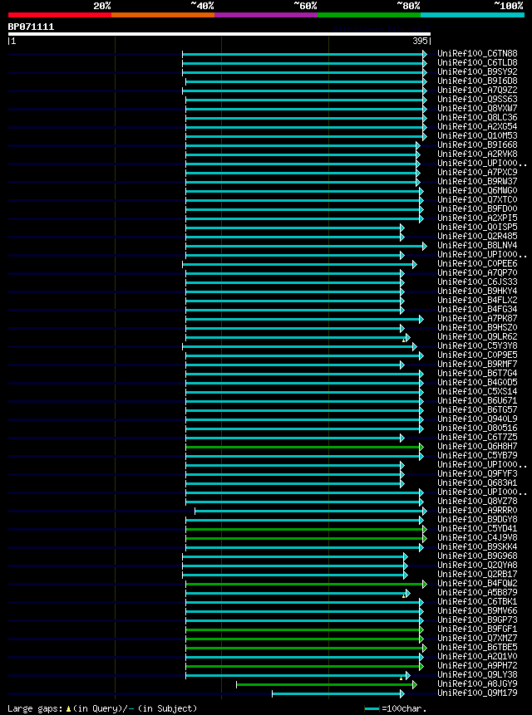Click the =100char. scale legend text
The height and width of the screenshot is (715, 532).
(404, 708)
